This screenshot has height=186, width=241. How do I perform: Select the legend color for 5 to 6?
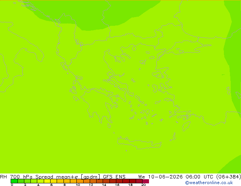click(x=47, y=181)
